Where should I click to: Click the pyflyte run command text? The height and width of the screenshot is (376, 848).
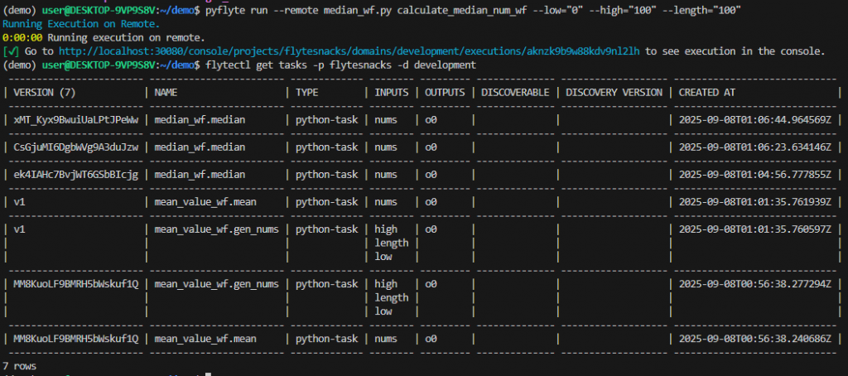pos(473,10)
